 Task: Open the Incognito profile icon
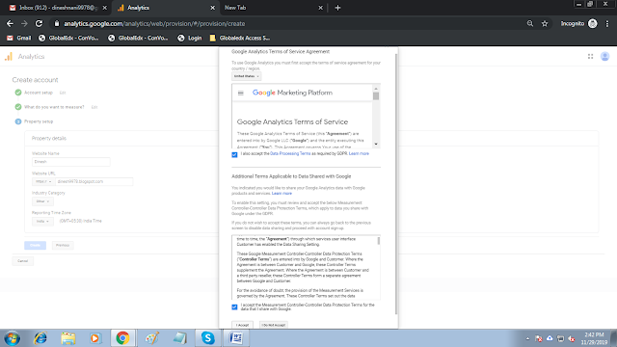click(x=593, y=23)
